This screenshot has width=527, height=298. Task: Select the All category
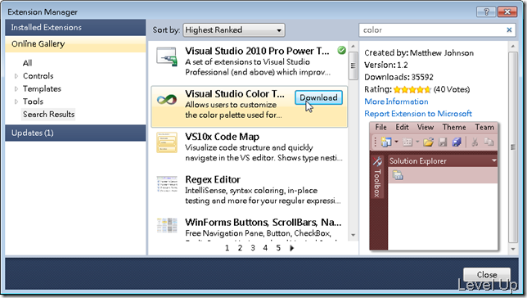tap(27, 63)
